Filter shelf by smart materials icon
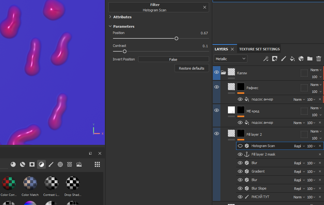Screen dimensions: 324x205 tap(23, 164)
